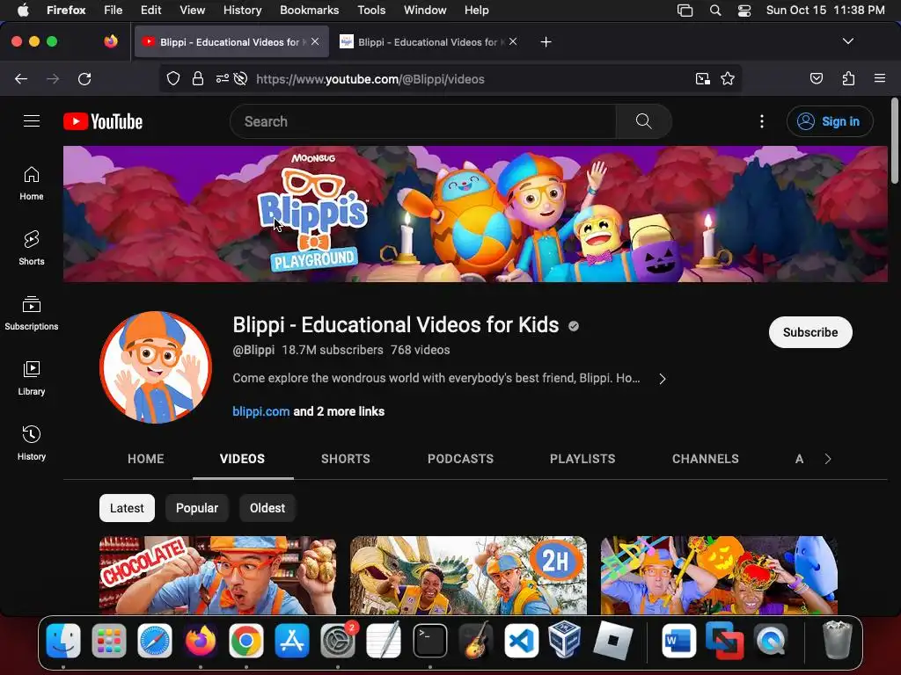The image size is (901, 675).
Task: Click inside the YouTube Search field
Action: (423, 121)
